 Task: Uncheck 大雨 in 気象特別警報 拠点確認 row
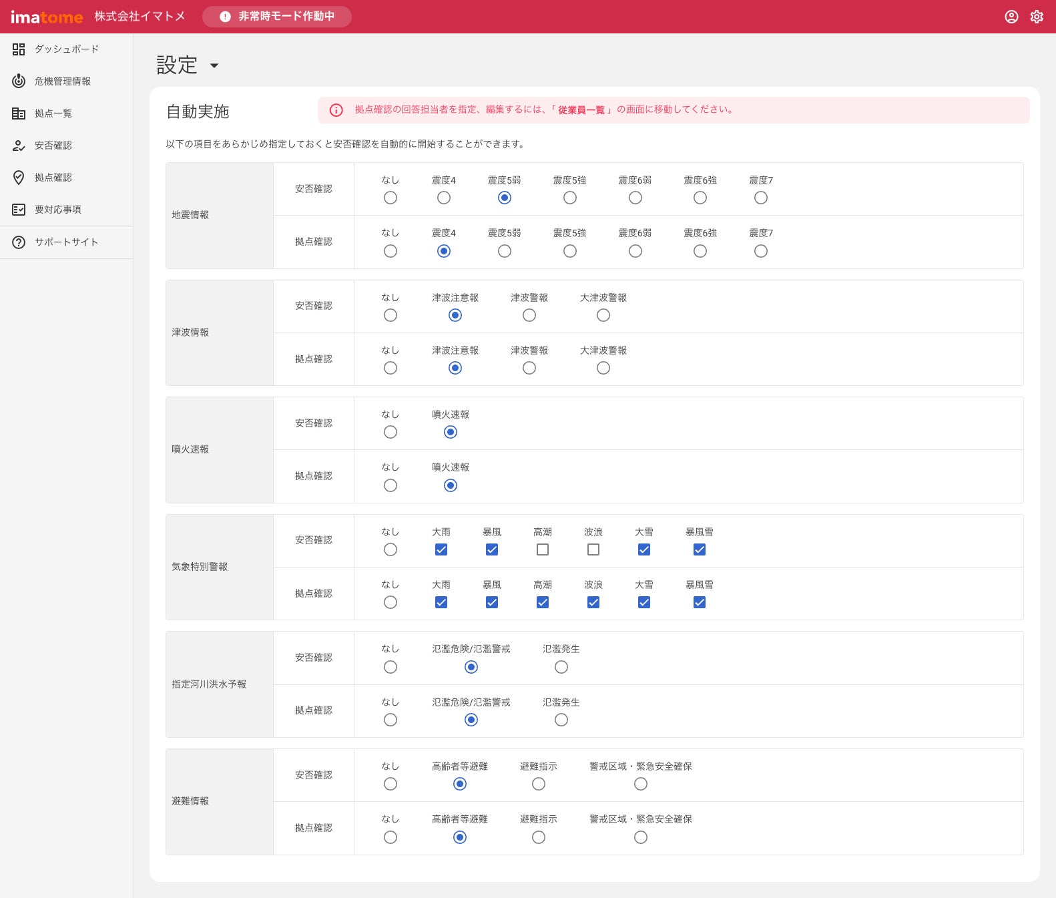441,602
